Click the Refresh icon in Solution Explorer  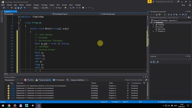171,15
